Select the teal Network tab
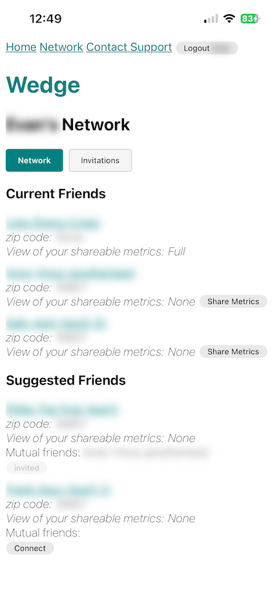Screen dimensions: 279x605 click(34, 160)
